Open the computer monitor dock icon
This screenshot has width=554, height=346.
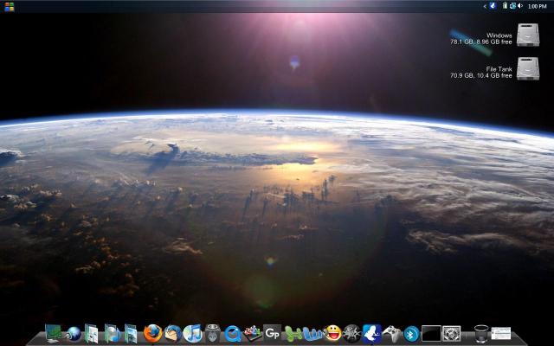(54, 333)
